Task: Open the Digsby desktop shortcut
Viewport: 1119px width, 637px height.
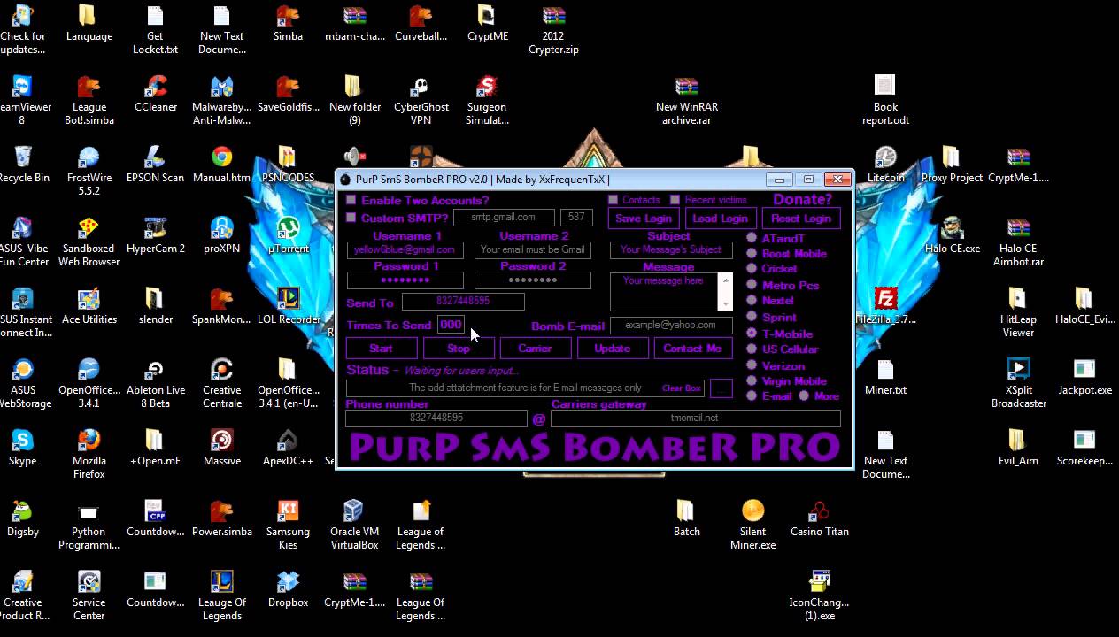Action: coord(23,518)
